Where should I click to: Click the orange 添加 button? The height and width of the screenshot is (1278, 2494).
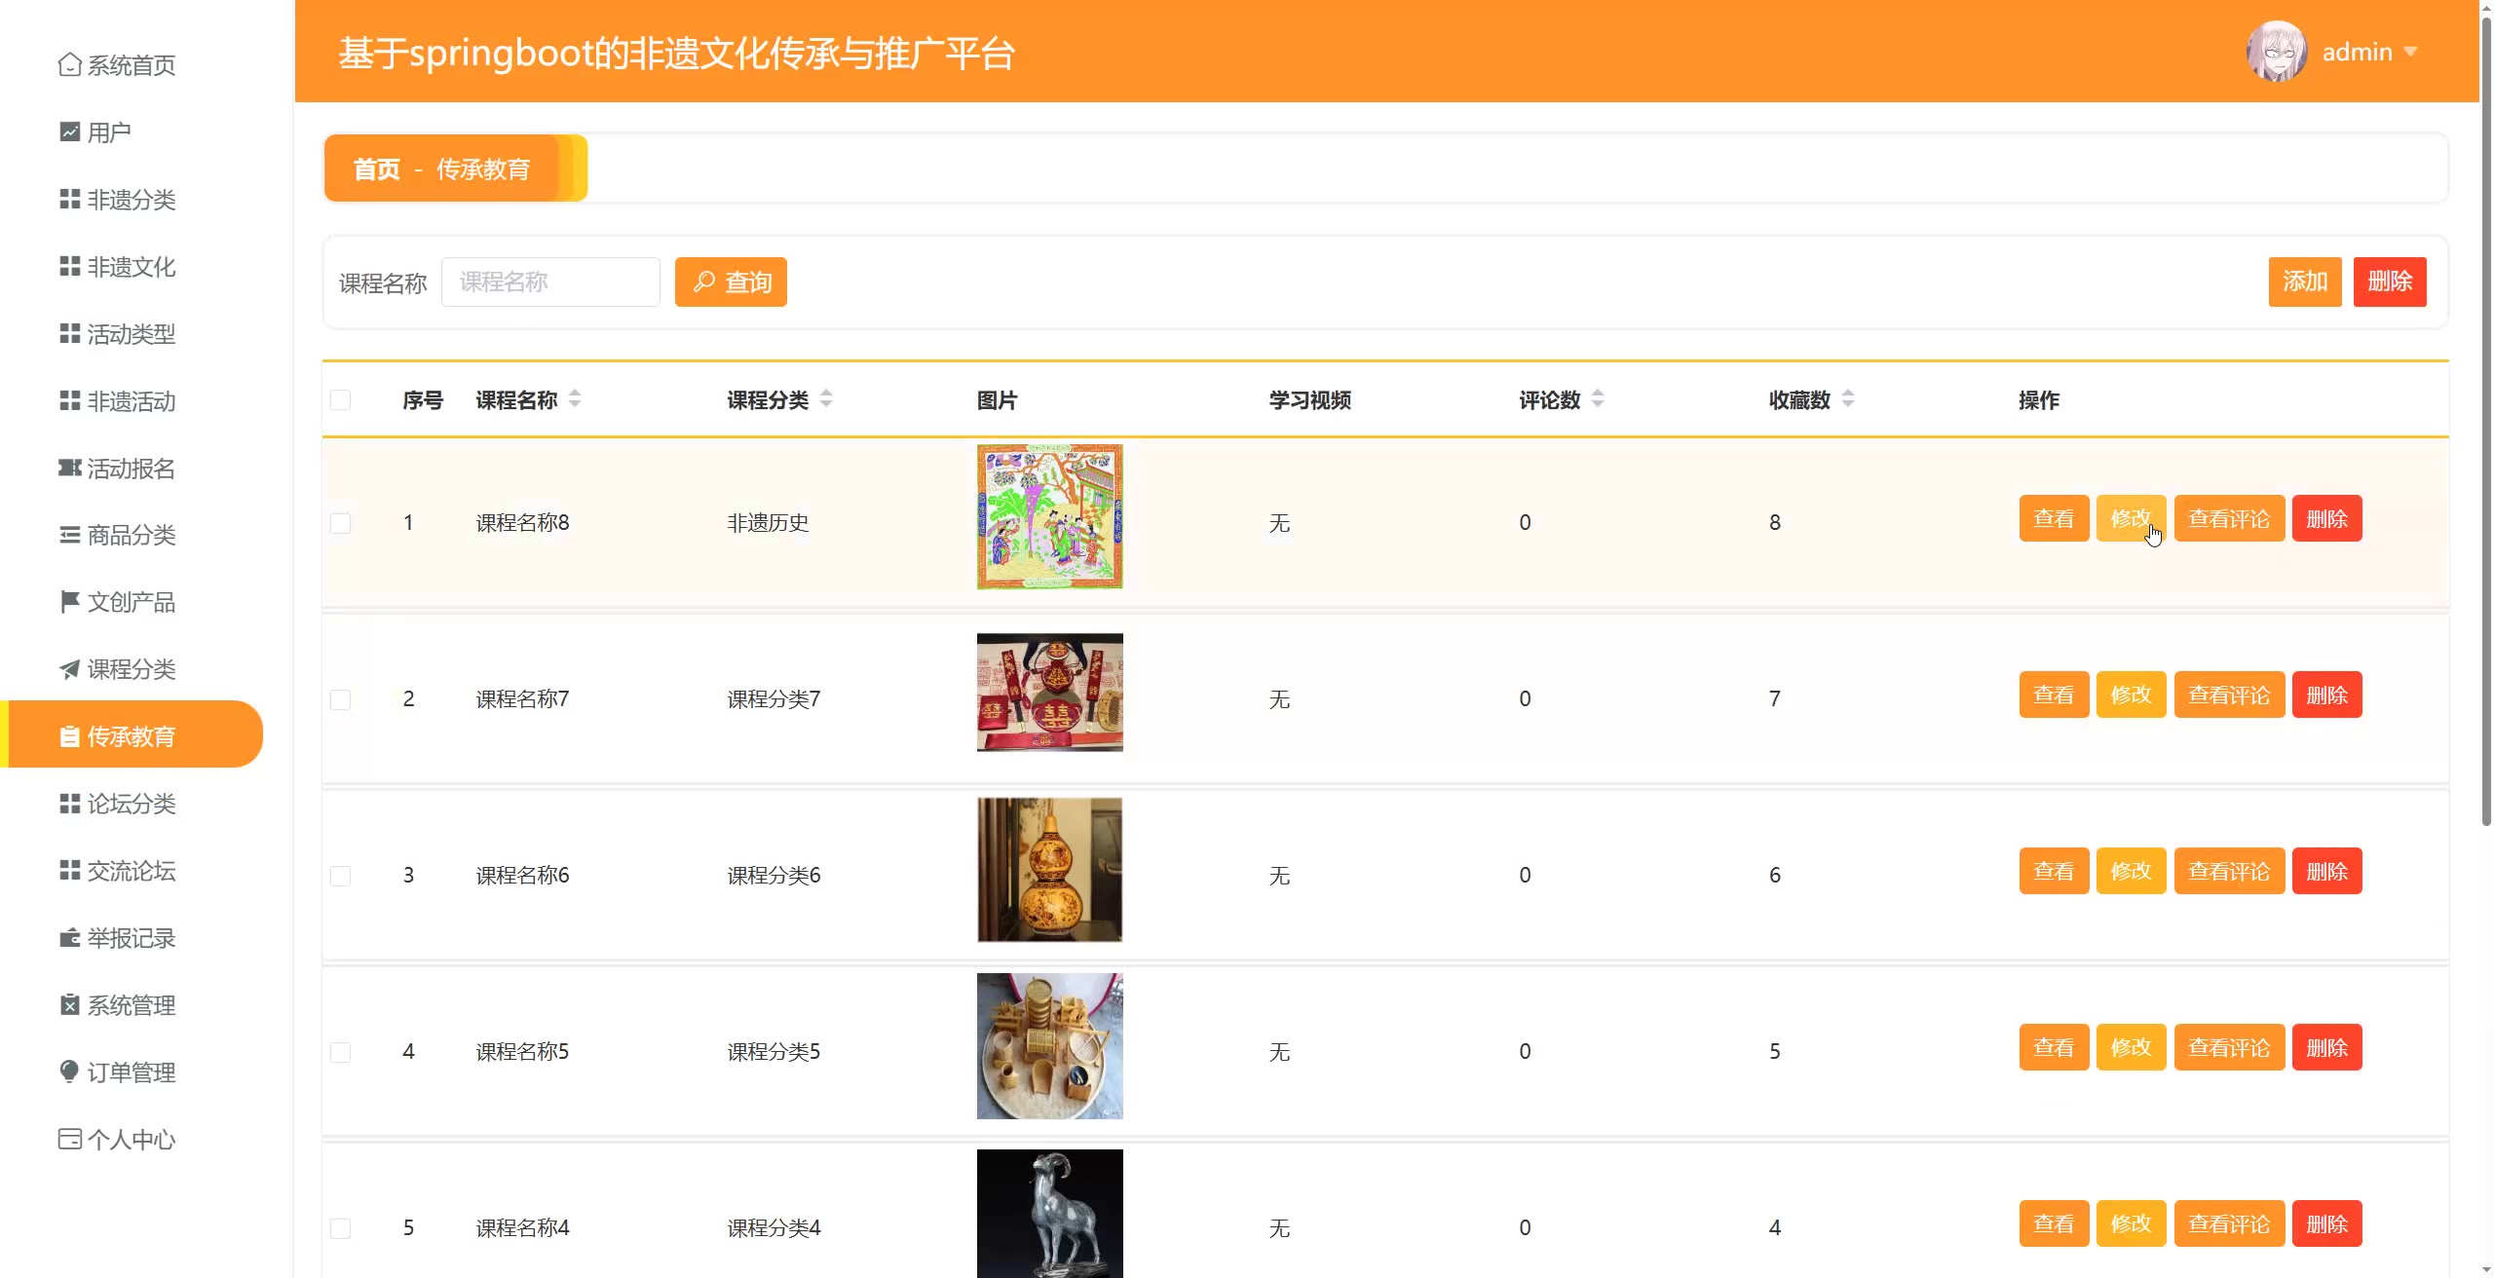2304,282
